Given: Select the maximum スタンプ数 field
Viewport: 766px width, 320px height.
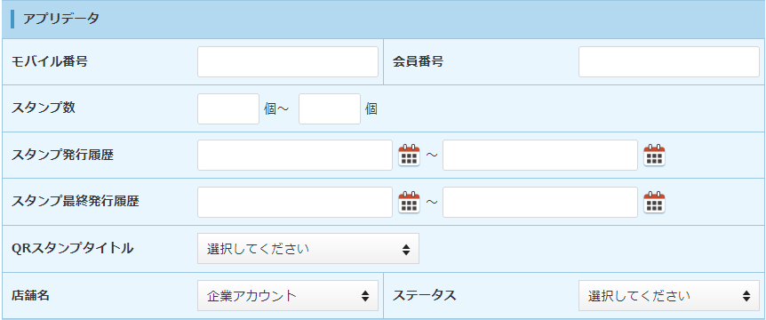Looking at the screenshot, I should pyautogui.click(x=330, y=108).
